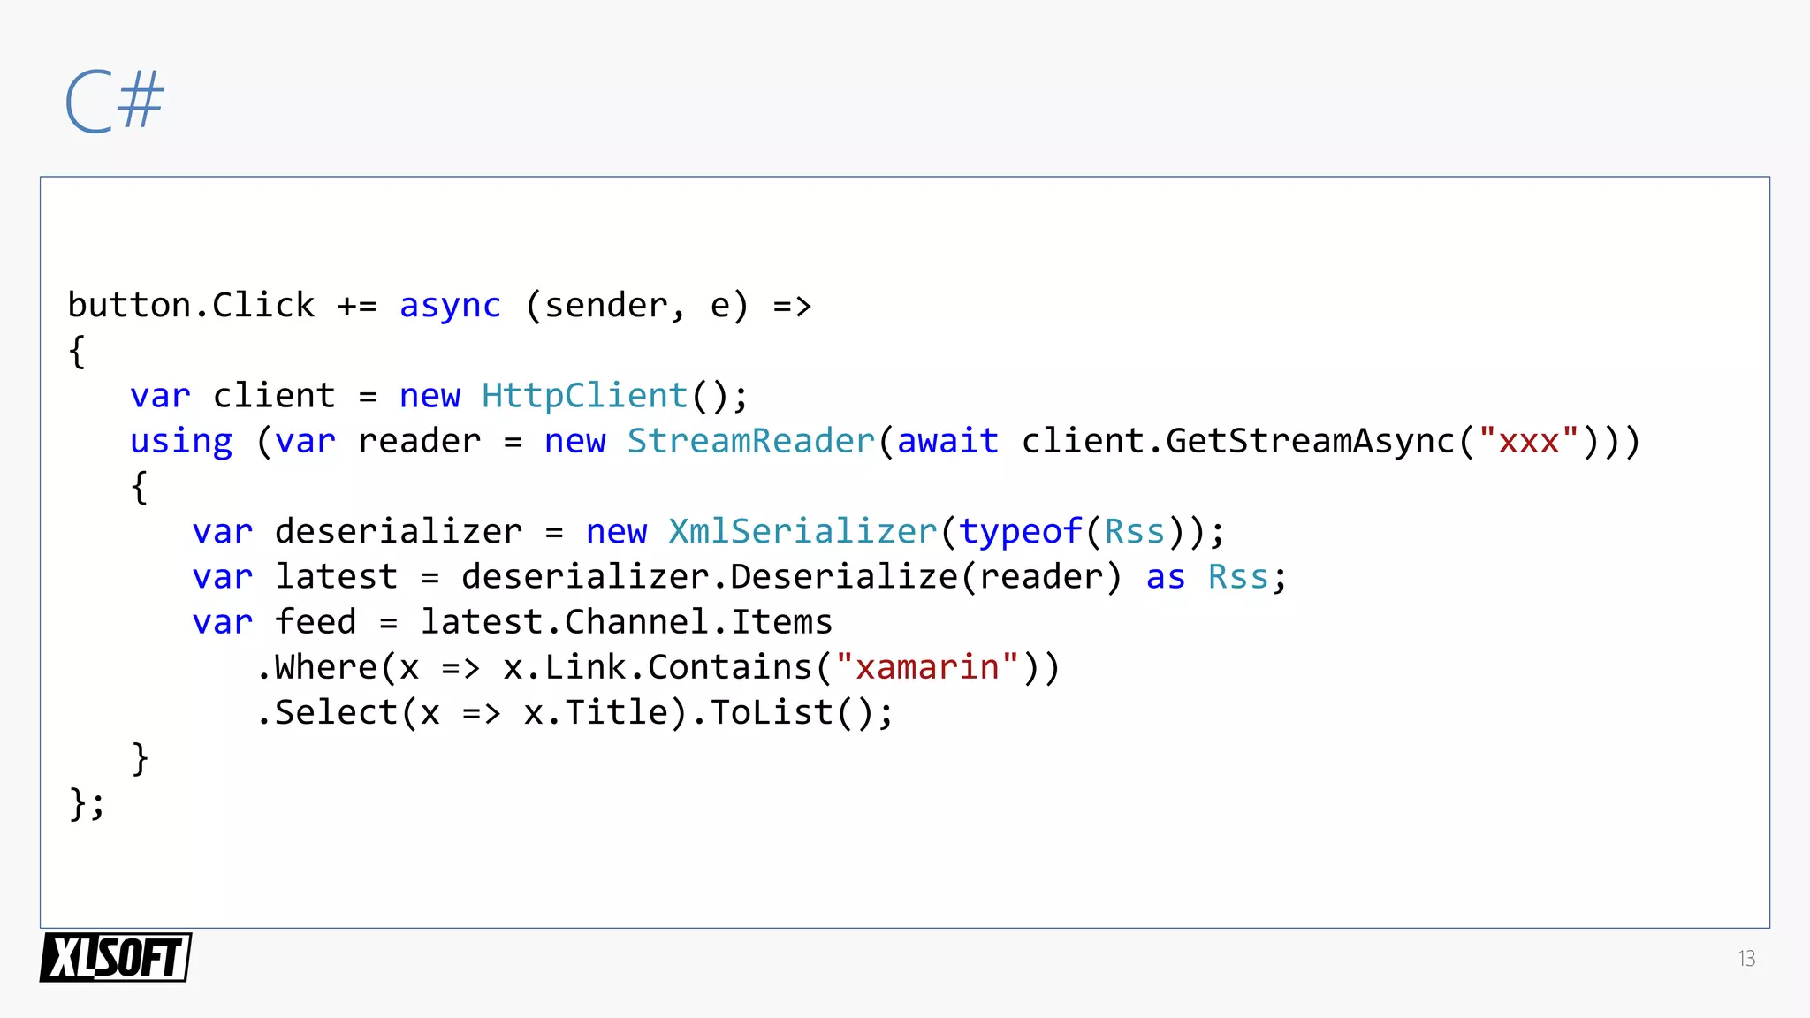Click 'HttpClient' in the code

(x=584, y=396)
